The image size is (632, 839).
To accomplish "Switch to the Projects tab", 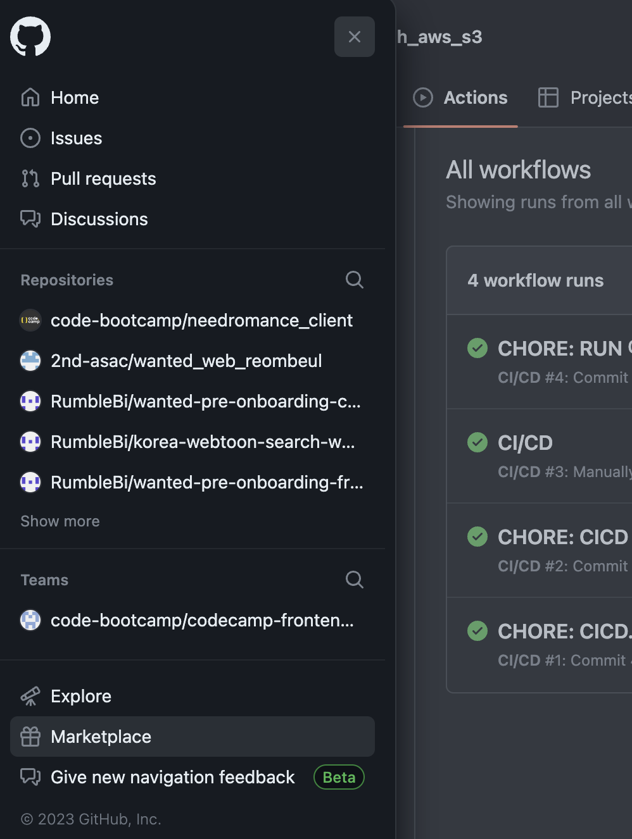I will click(x=585, y=97).
